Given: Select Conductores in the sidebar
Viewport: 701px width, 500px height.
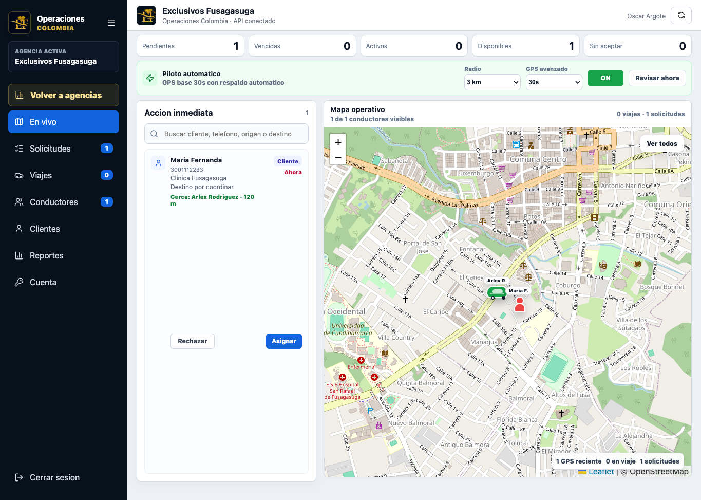Looking at the screenshot, I should coord(64,202).
